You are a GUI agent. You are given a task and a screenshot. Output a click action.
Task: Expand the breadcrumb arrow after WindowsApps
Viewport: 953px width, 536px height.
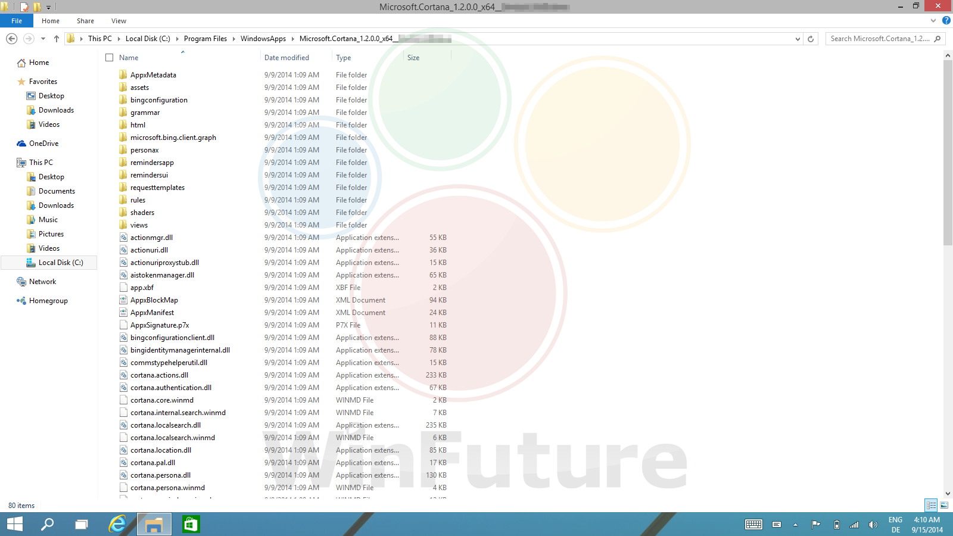tap(292, 39)
